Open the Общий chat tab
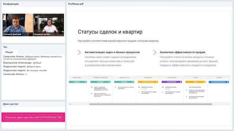Screen dimensions: 234x131 coord(9,52)
